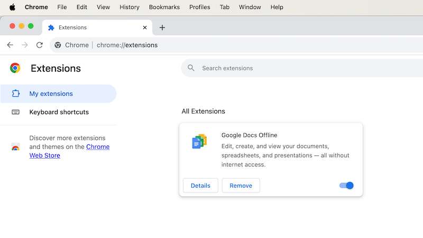
Task: Click the Google Docs Offline icon
Action: [x=200, y=141]
